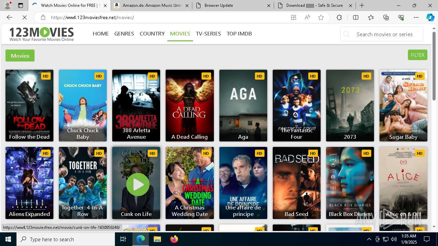This screenshot has width=438, height=246.
Task: Open the notification center icon
Action: coord(427,239)
